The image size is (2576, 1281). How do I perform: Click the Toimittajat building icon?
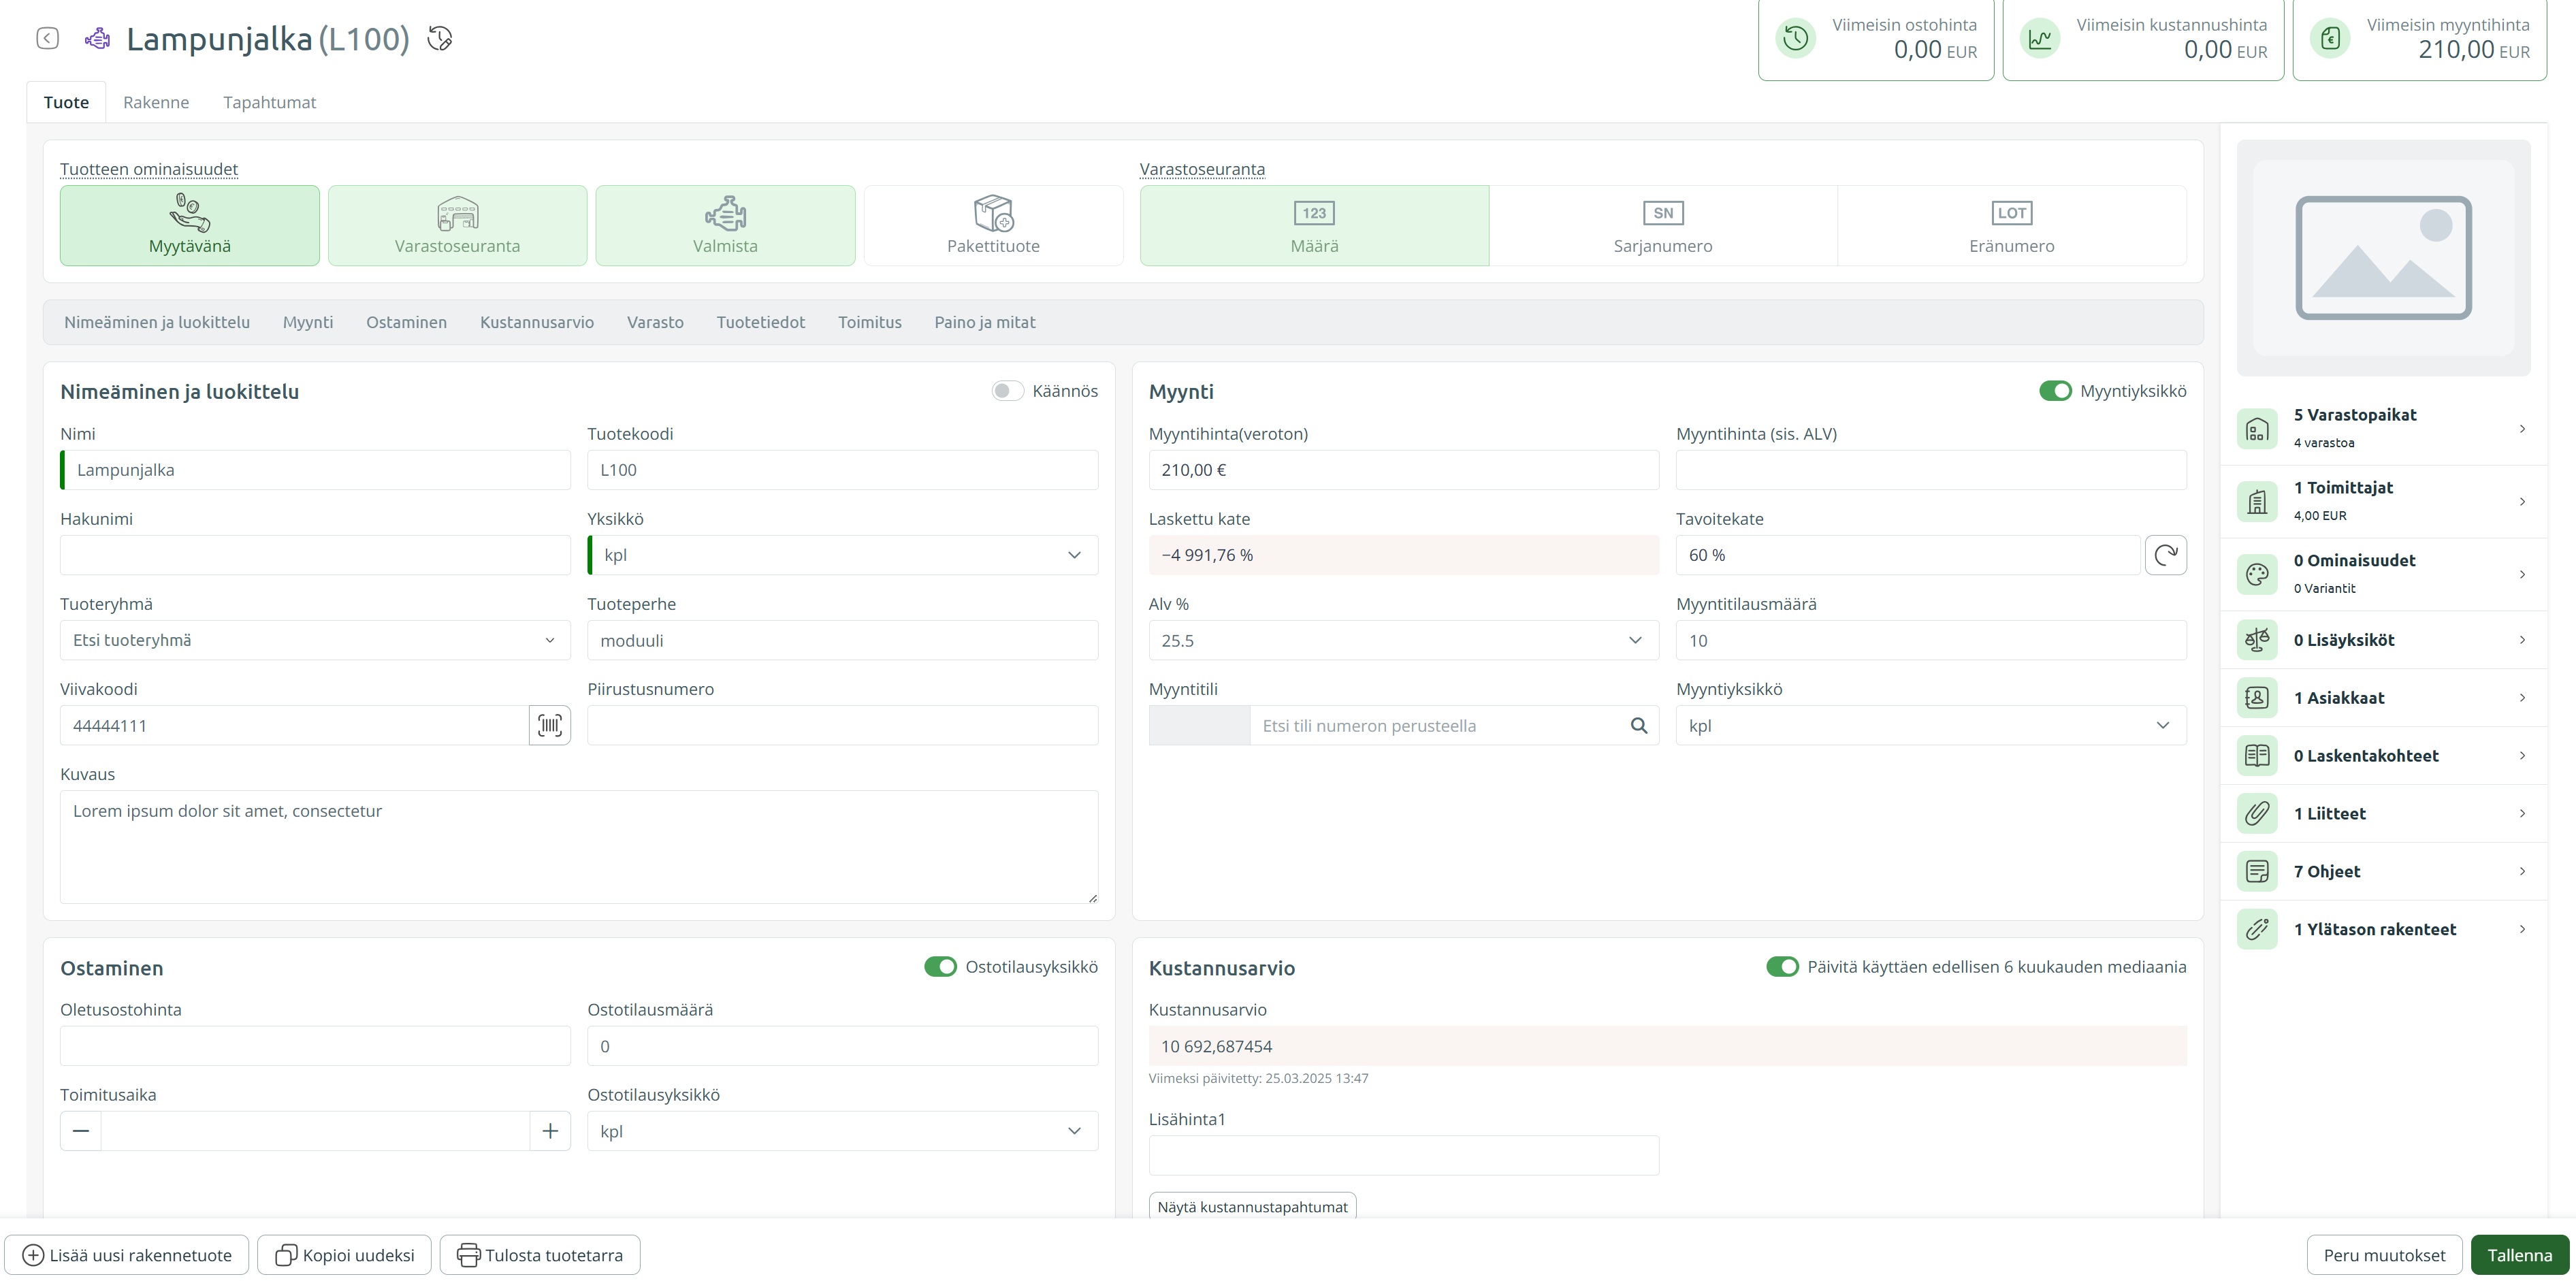pyautogui.click(x=2257, y=502)
